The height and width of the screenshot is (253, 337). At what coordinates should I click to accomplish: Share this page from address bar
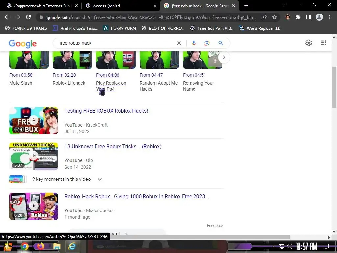264,17
